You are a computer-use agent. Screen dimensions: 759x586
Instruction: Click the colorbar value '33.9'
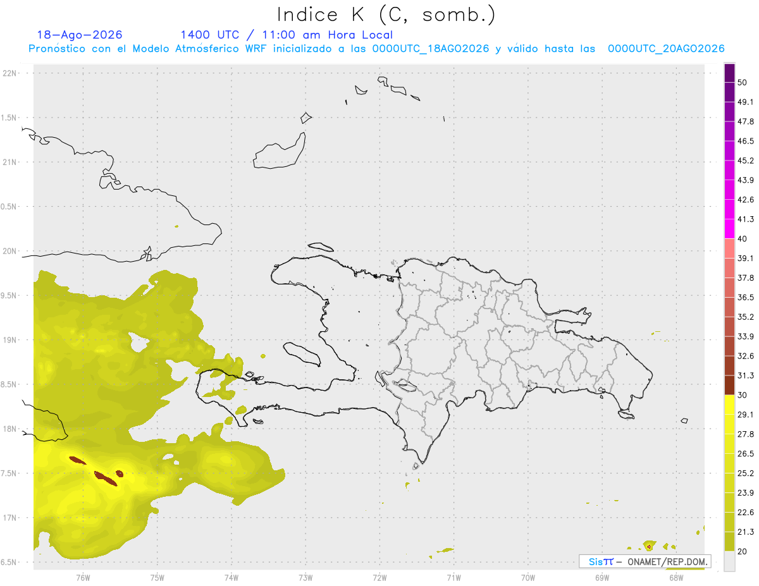click(x=746, y=336)
